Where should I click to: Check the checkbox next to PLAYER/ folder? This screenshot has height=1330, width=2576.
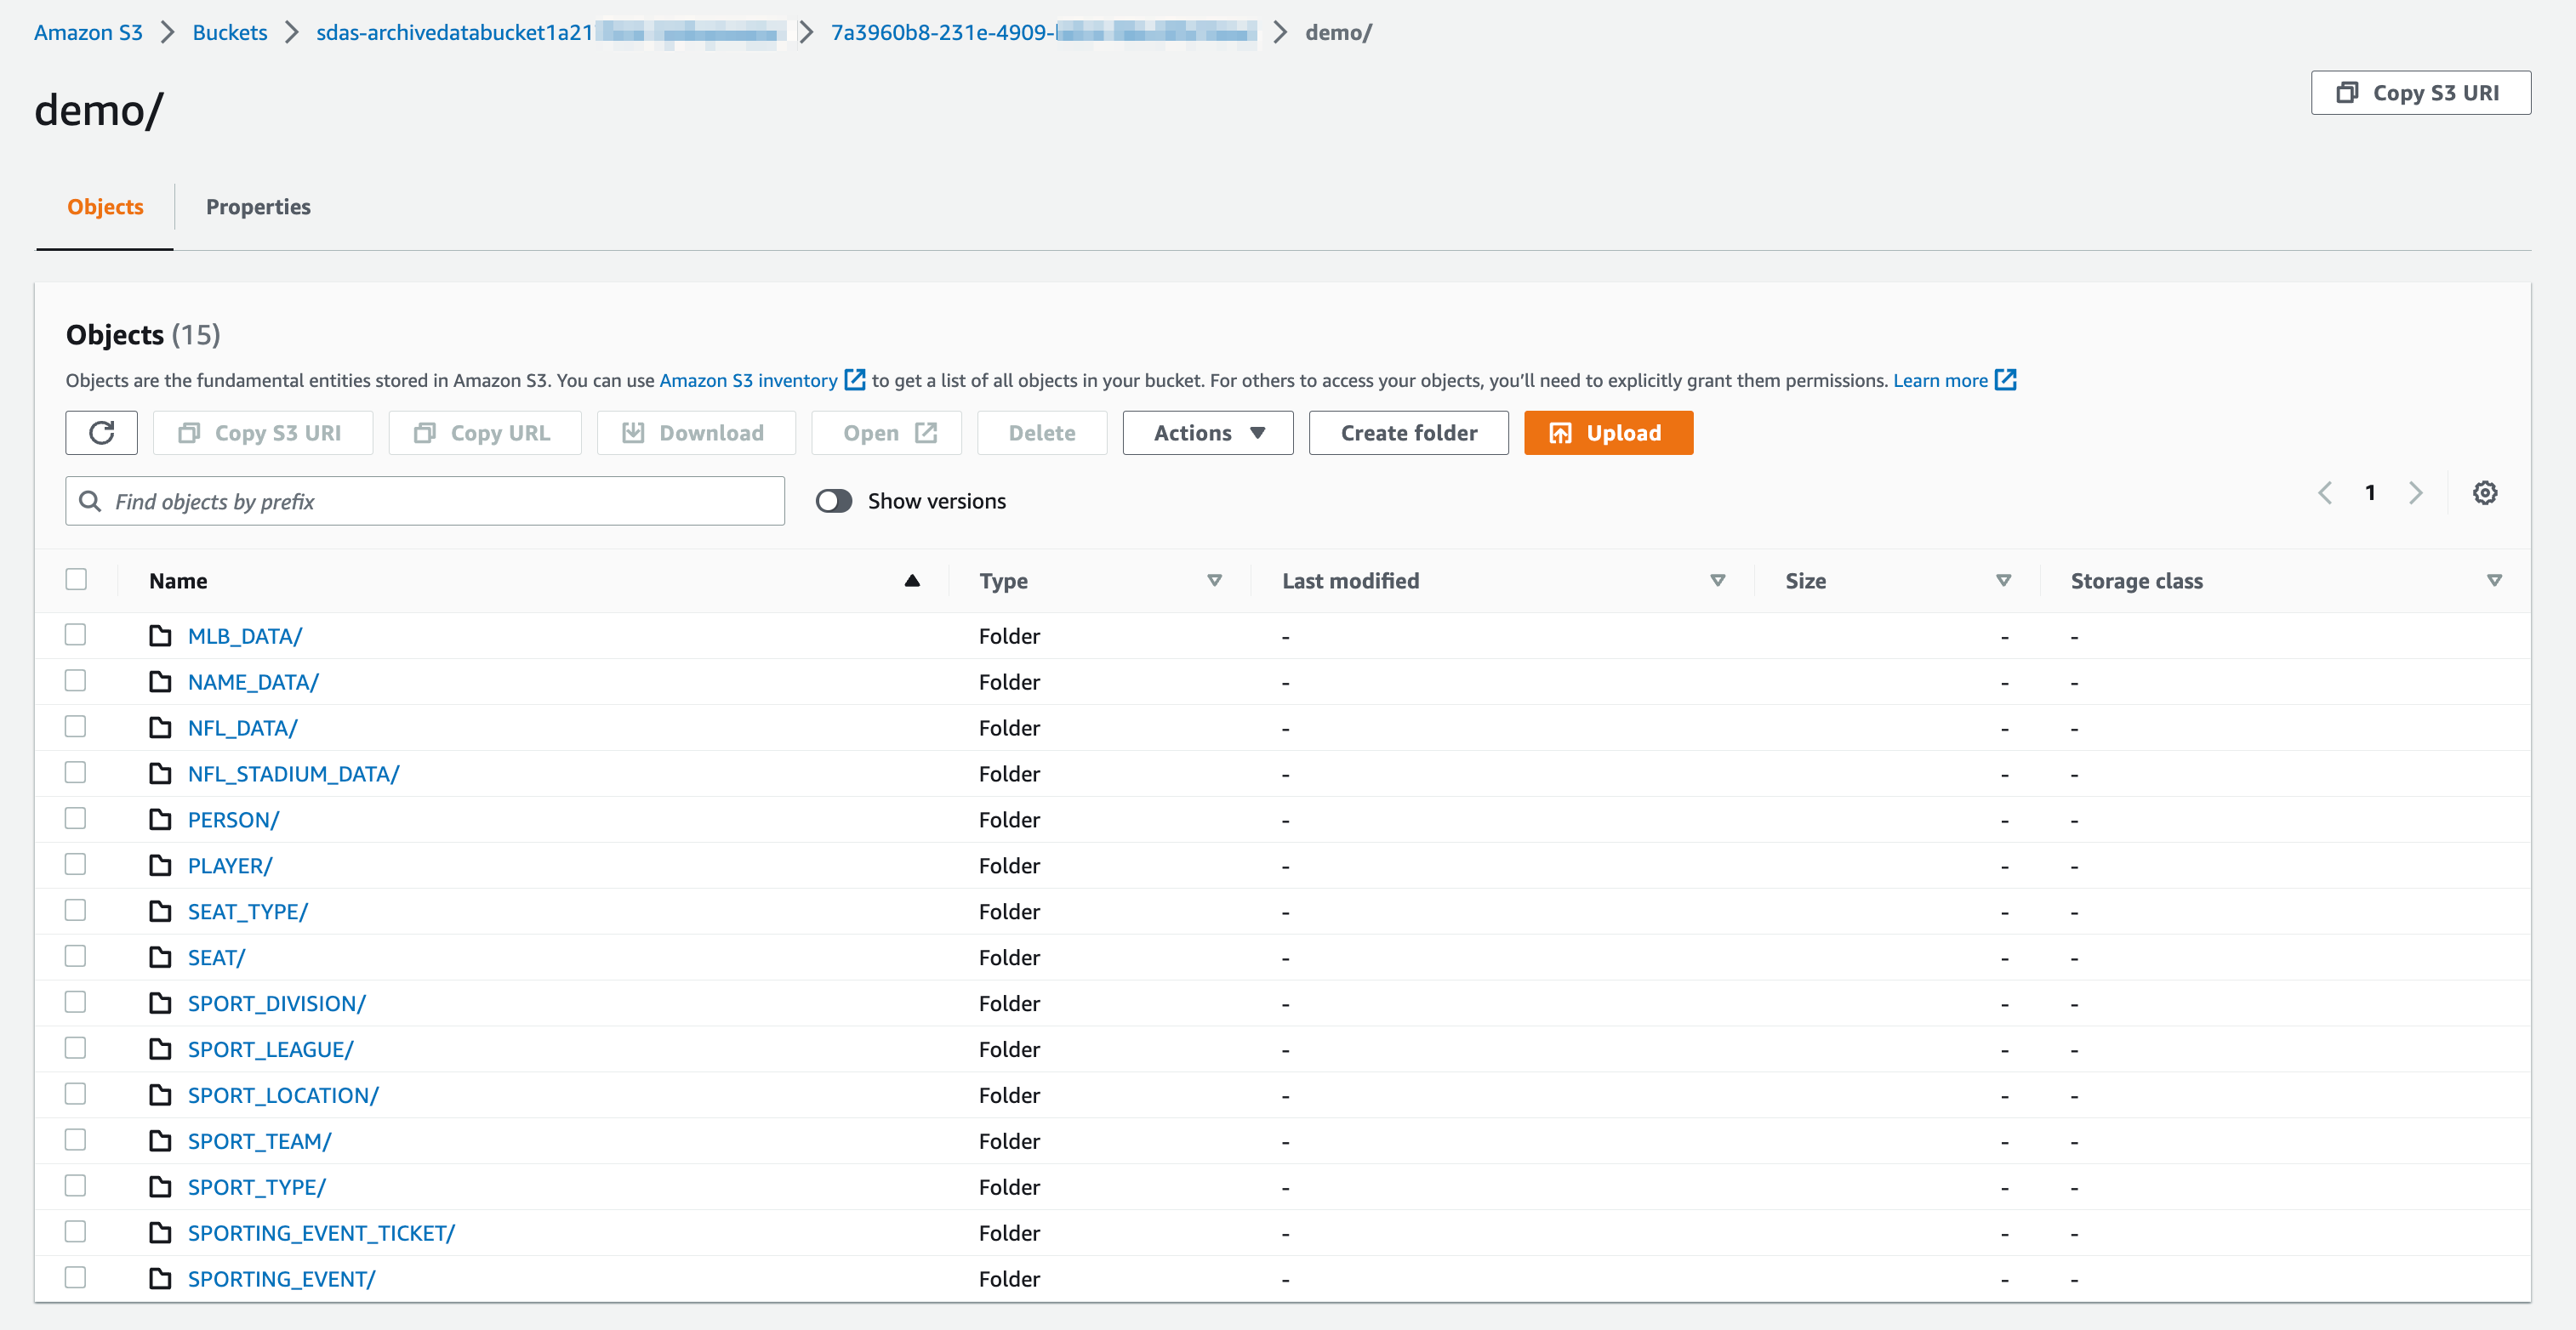click(x=76, y=863)
